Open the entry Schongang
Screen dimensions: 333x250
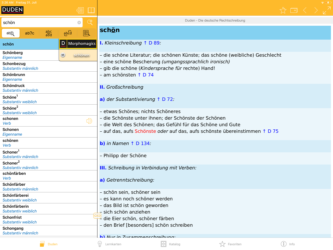(x=49, y=231)
